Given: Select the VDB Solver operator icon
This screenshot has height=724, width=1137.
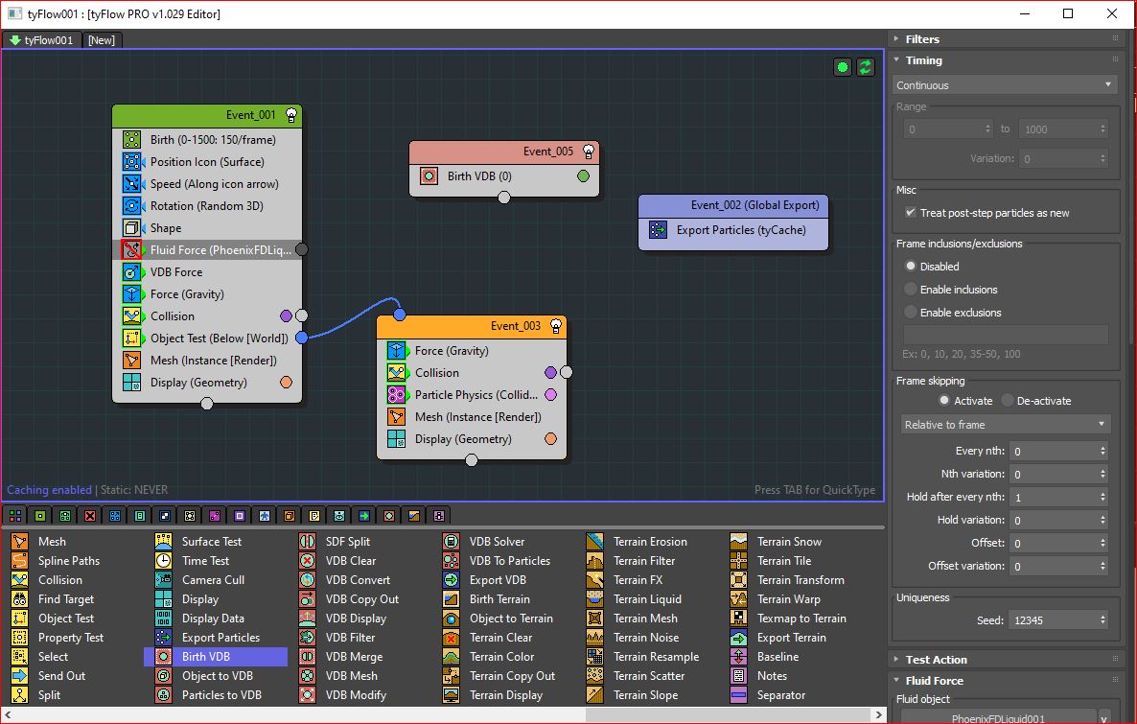Looking at the screenshot, I should 452,542.
